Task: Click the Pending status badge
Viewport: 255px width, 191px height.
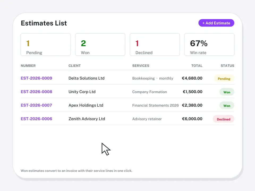Action: [224, 79]
